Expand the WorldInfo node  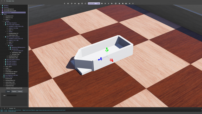[1, 5]
